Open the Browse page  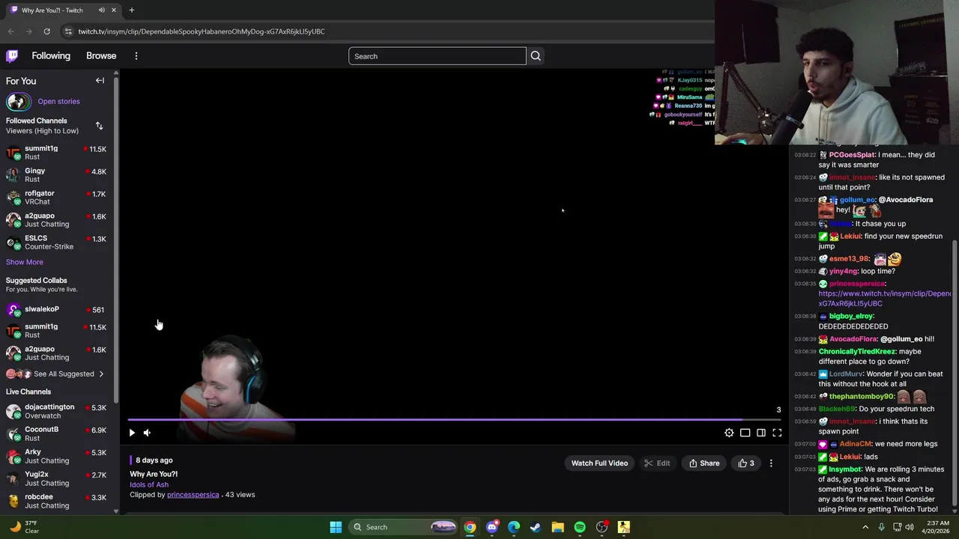(x=101, y=56)
